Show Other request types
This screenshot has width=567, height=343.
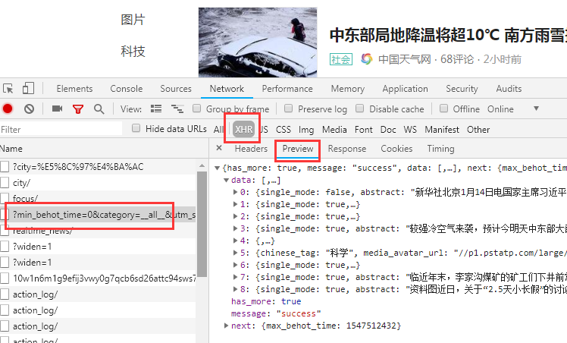[478, 130]
